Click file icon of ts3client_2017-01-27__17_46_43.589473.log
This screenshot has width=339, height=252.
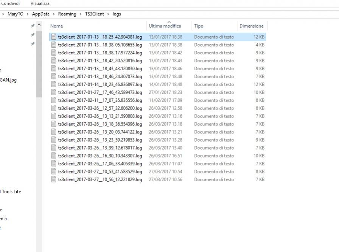(54, 93)
